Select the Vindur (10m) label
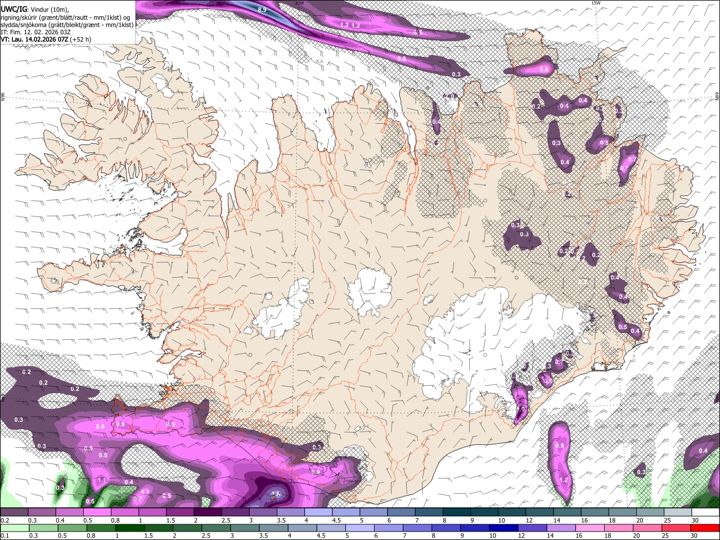 coord(49,10)
